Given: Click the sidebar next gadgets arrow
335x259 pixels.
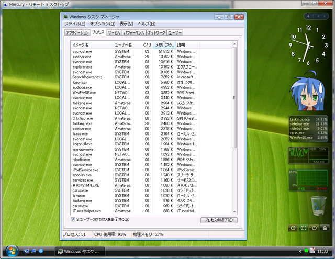Looking at the screenshot, I should pos(325,16).
